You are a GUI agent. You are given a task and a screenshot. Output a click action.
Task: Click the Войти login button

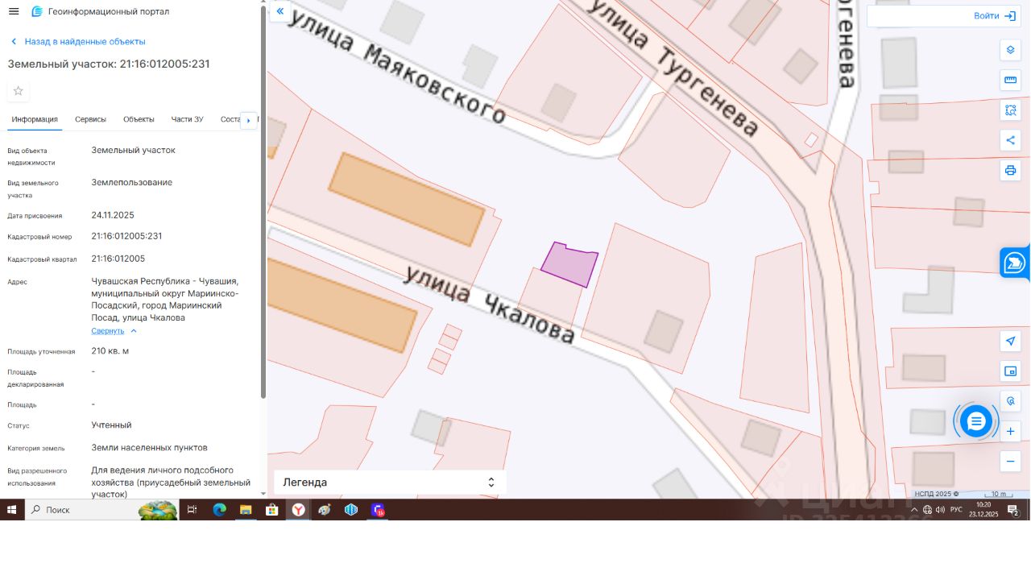pos(996,16)
